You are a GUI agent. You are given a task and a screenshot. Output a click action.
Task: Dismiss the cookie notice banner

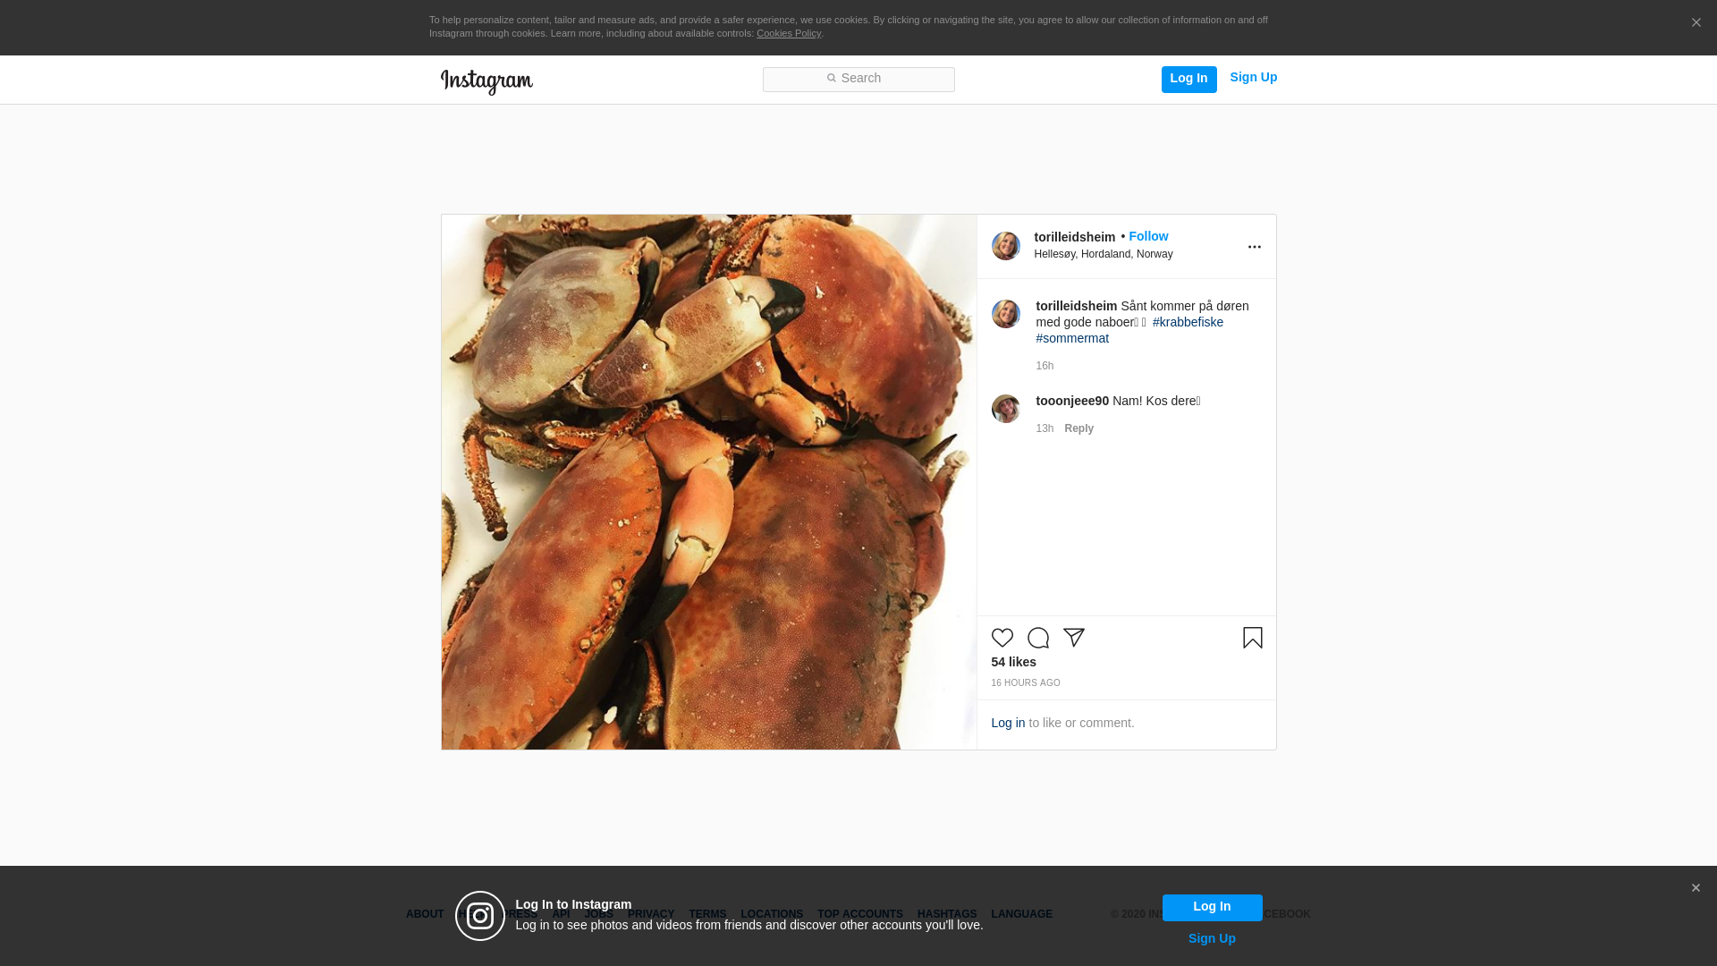[1696, 22]
